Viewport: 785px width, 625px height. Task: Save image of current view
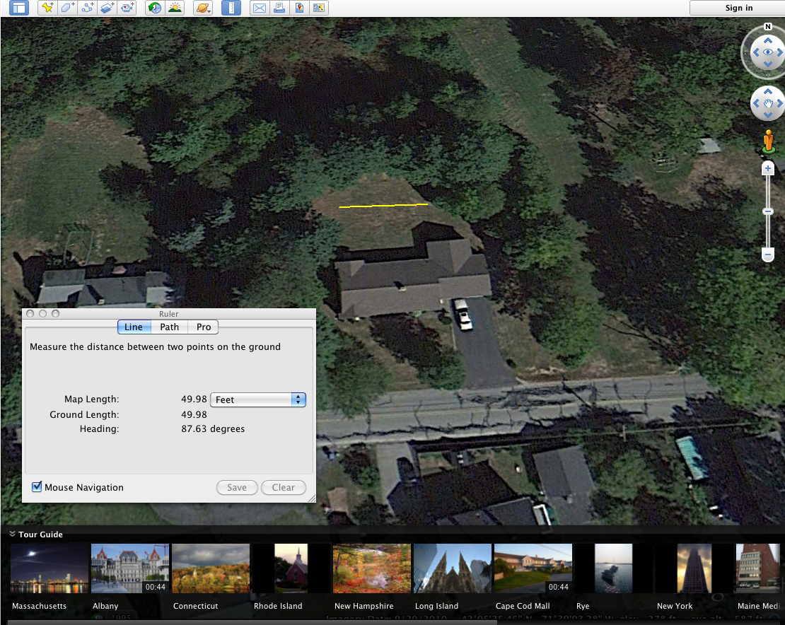click(299, 8)
